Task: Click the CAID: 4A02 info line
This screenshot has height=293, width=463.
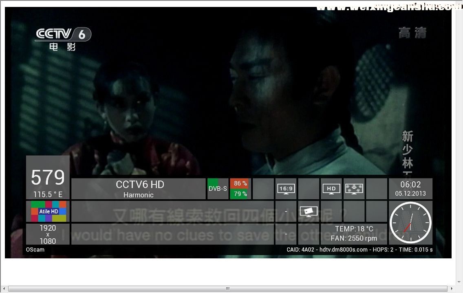Action: click(359, 249)
